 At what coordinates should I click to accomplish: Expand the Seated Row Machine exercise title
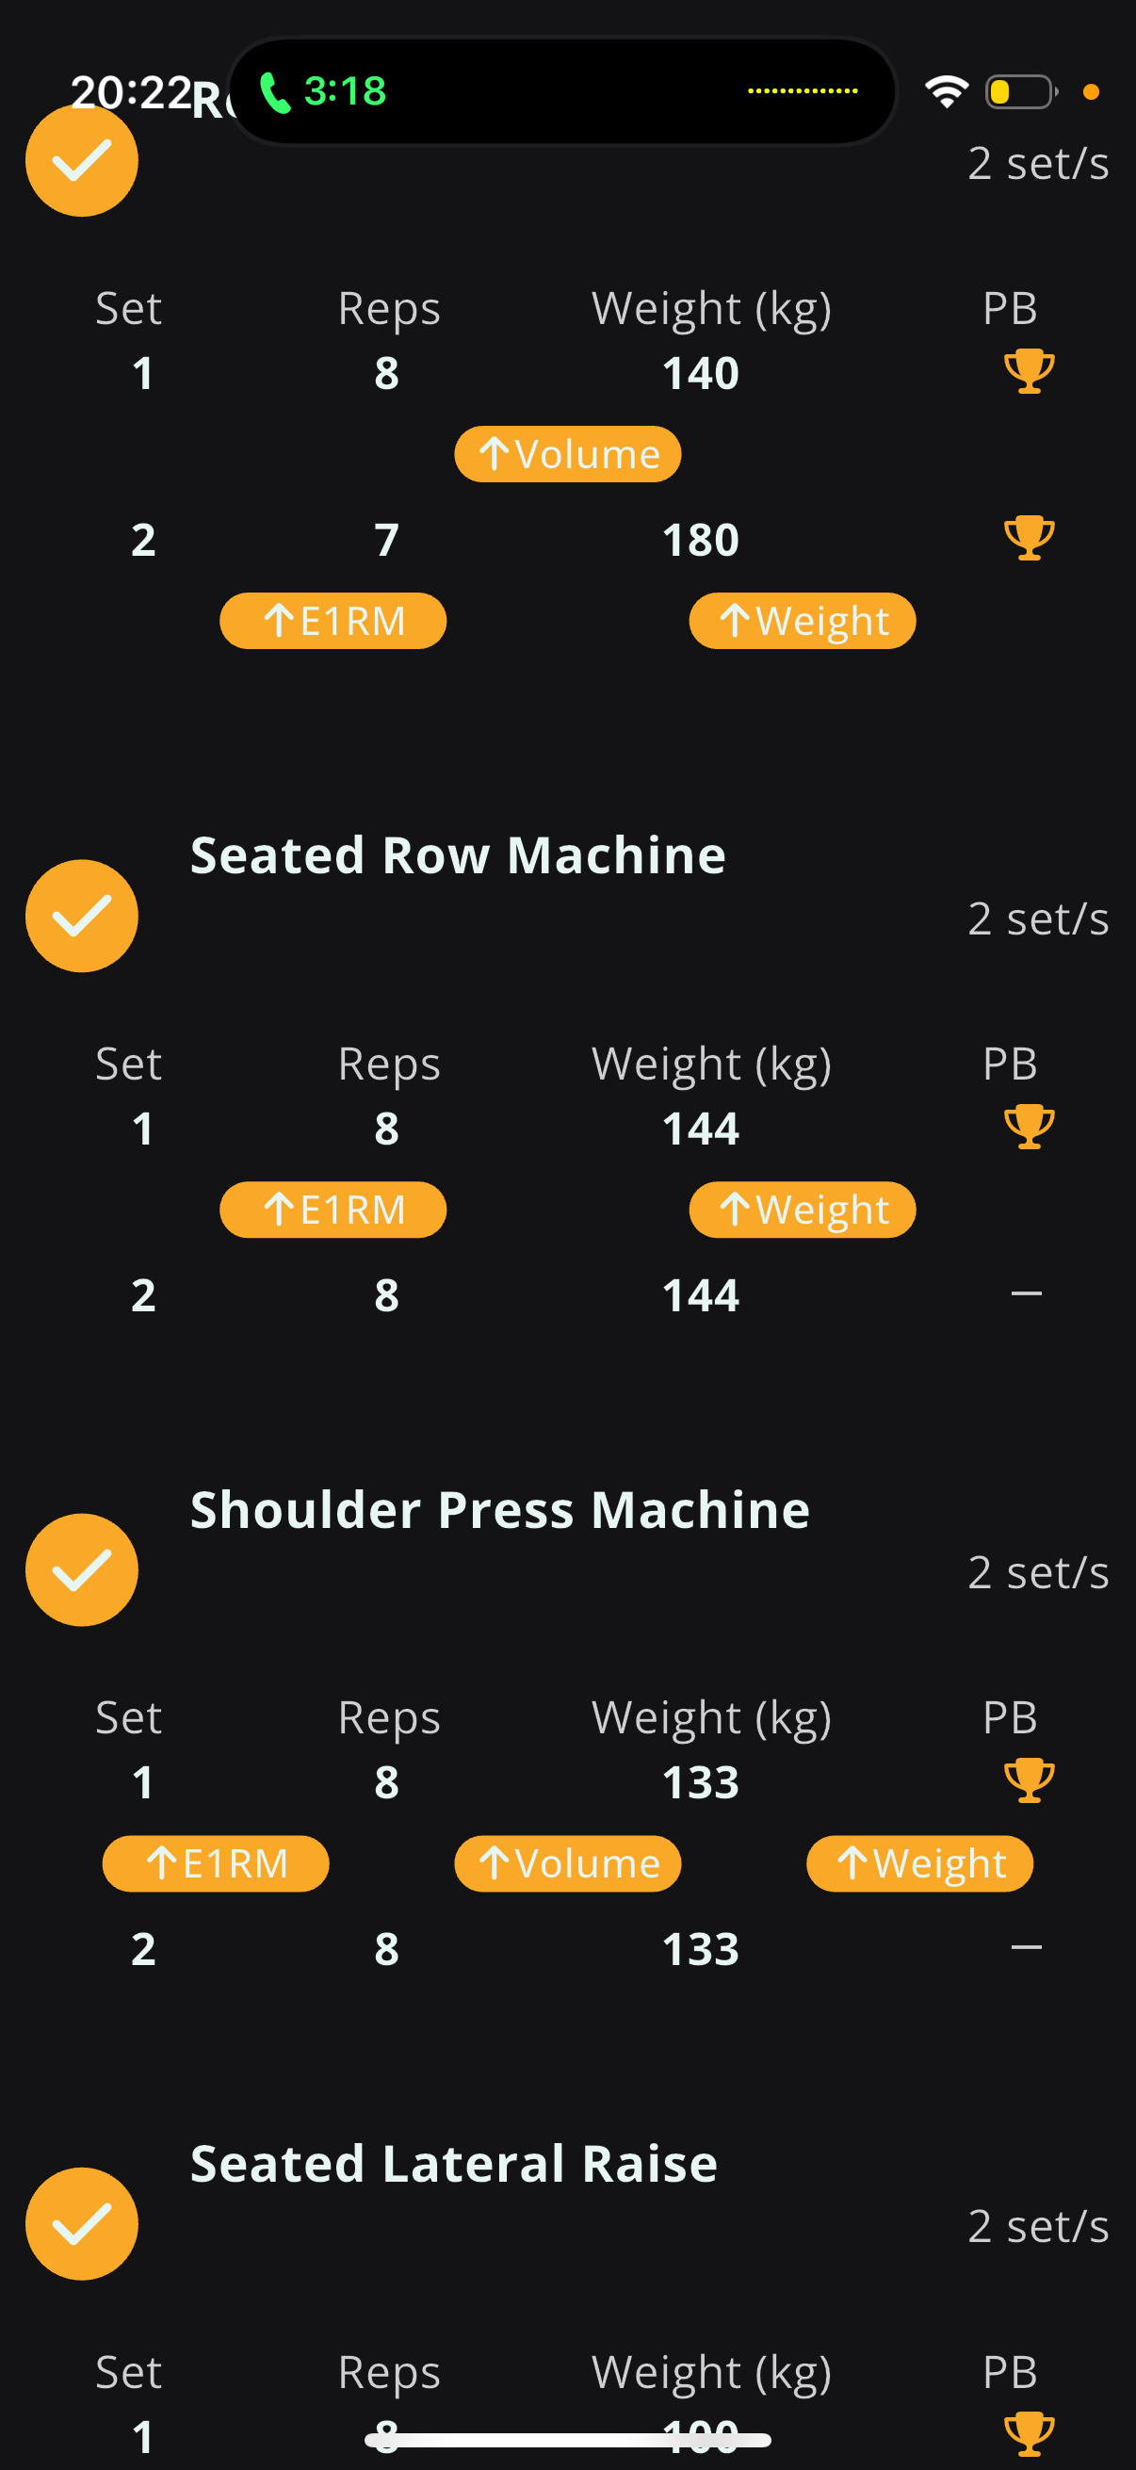click(x=458, y=854)
